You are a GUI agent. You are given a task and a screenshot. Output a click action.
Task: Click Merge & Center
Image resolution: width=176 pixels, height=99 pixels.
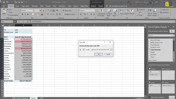[69, 14]
